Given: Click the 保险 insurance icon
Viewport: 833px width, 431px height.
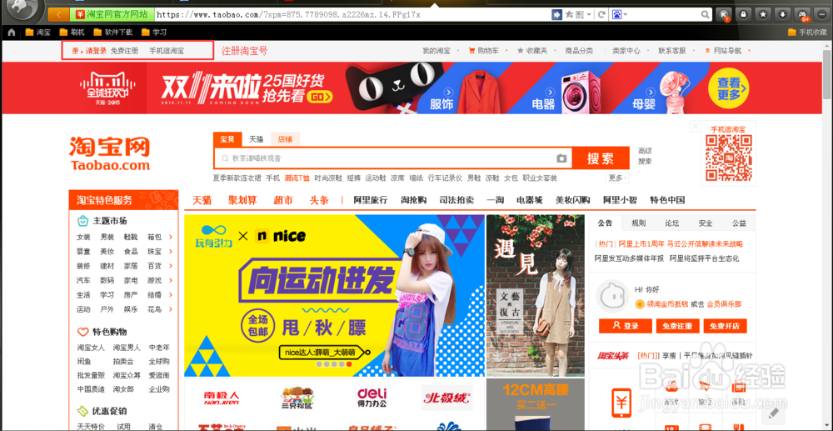Looking at the screenshot, I should click(x=737, y=388).
